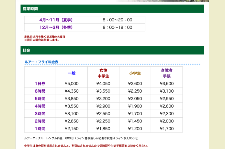Click the red 中学生は身分証 notice
Image resolution: width=225 pixels, height=149 pixels.
86,146
